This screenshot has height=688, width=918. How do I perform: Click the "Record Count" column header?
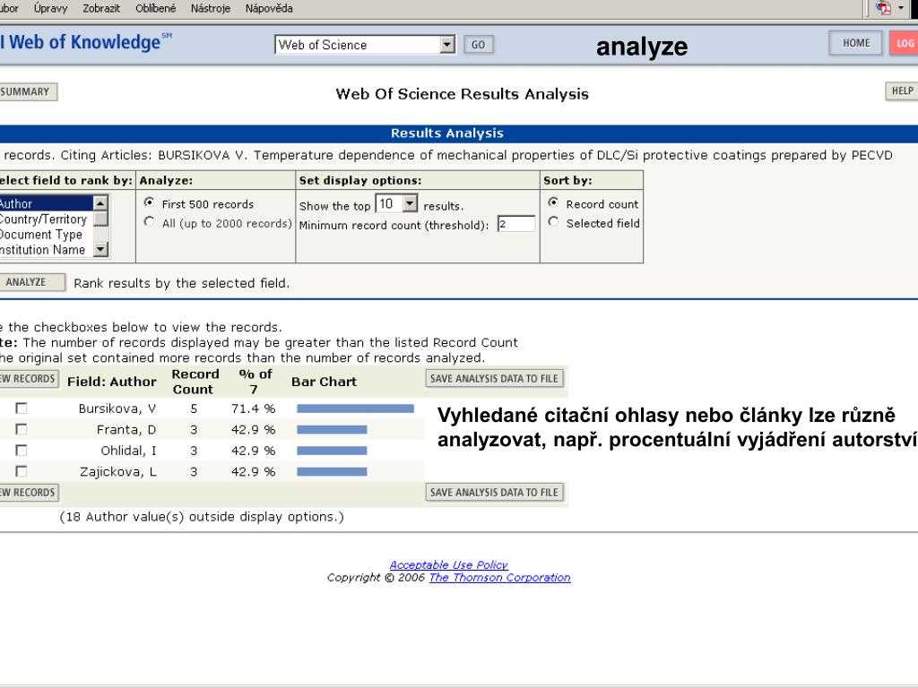click(x=195, y=382)
